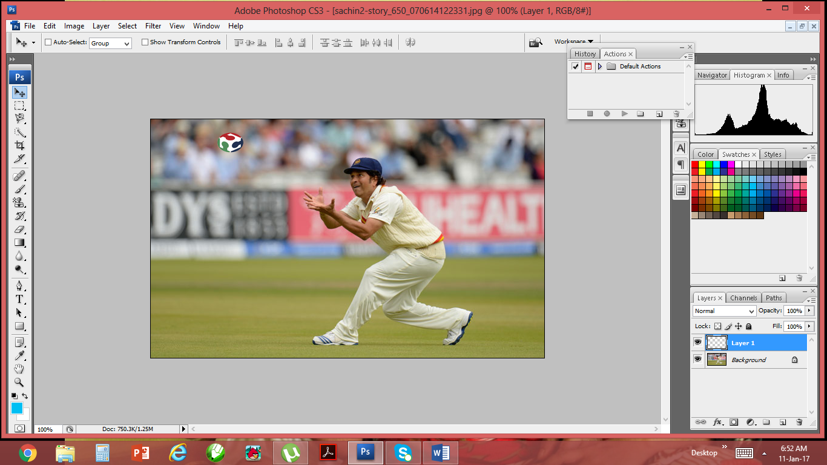Delete layer using Layers panel trash icon
The width and height of the screenshot is (827, 465).
[799, 422]
